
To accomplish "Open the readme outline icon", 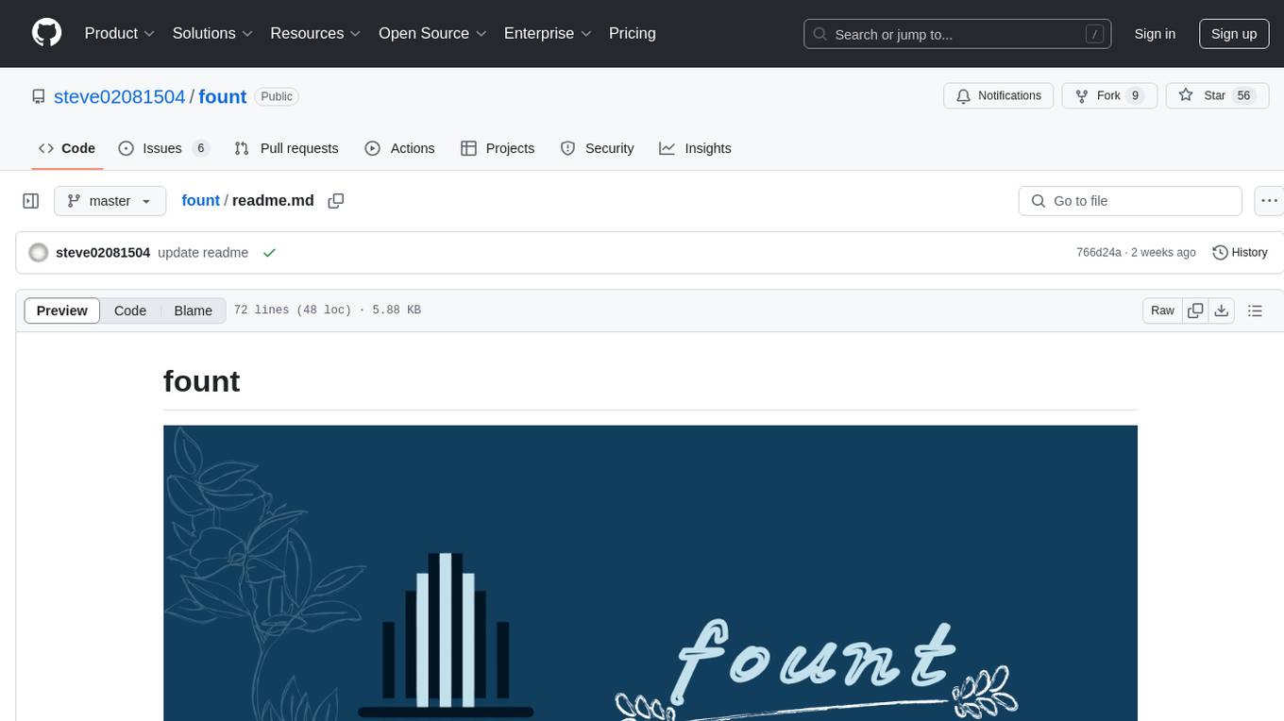I will [1255, 310].
